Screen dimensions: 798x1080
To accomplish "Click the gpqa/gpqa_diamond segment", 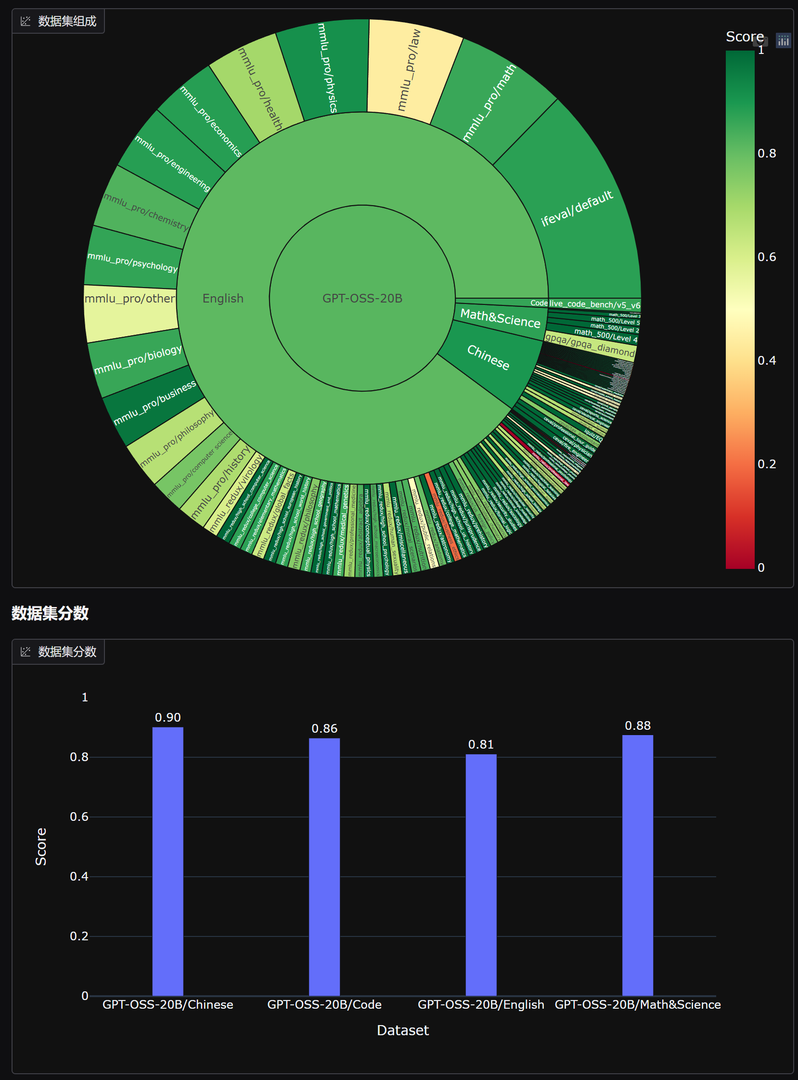I will pyautogui.click(x=590, y=345).
